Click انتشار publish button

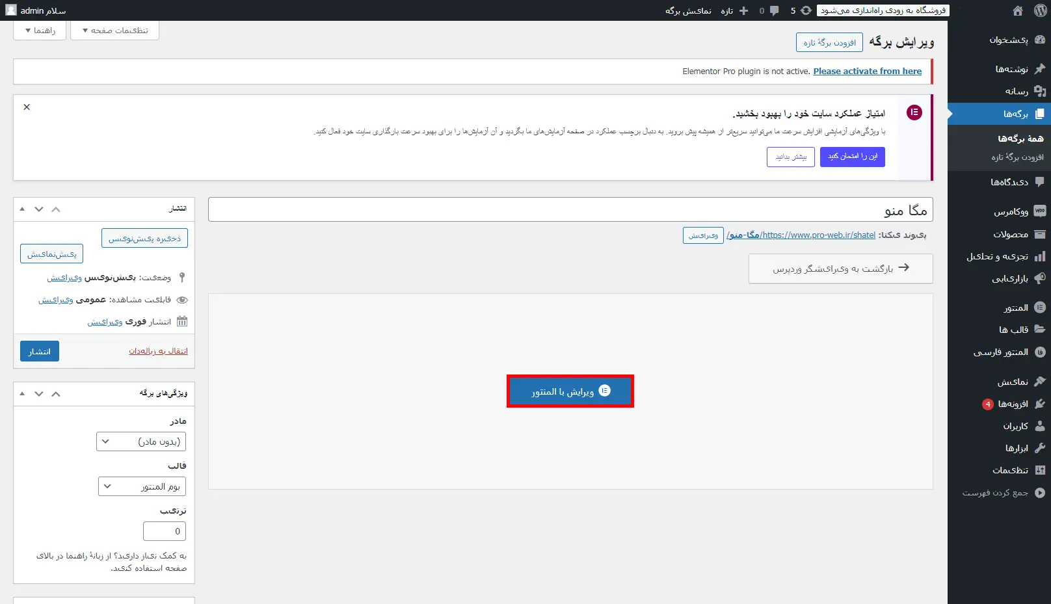(x=40, y=351)
